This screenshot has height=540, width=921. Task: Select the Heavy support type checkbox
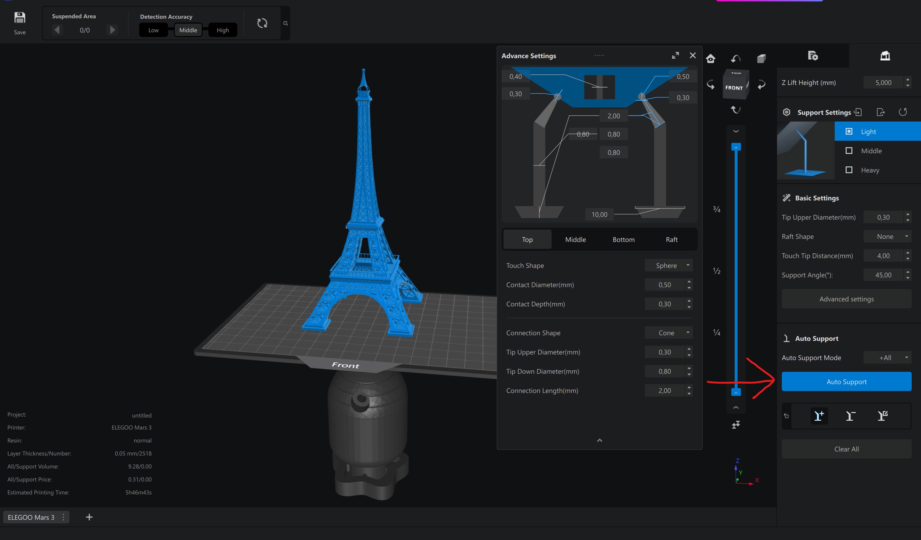coord(849,170)
